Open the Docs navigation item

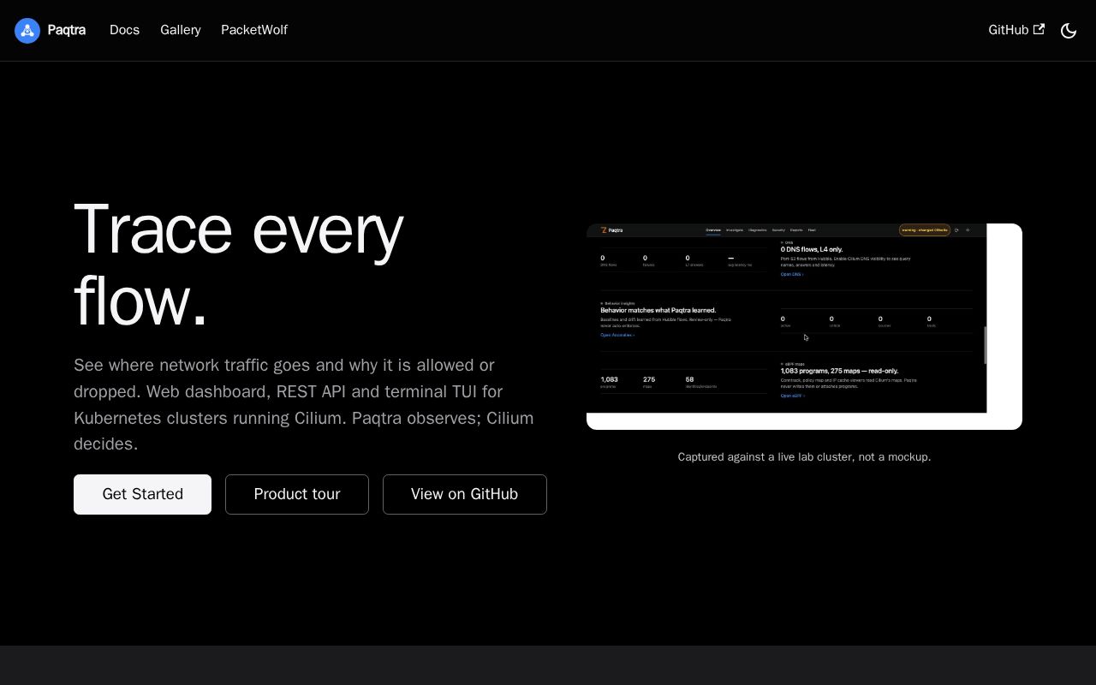tap(124, 30)
